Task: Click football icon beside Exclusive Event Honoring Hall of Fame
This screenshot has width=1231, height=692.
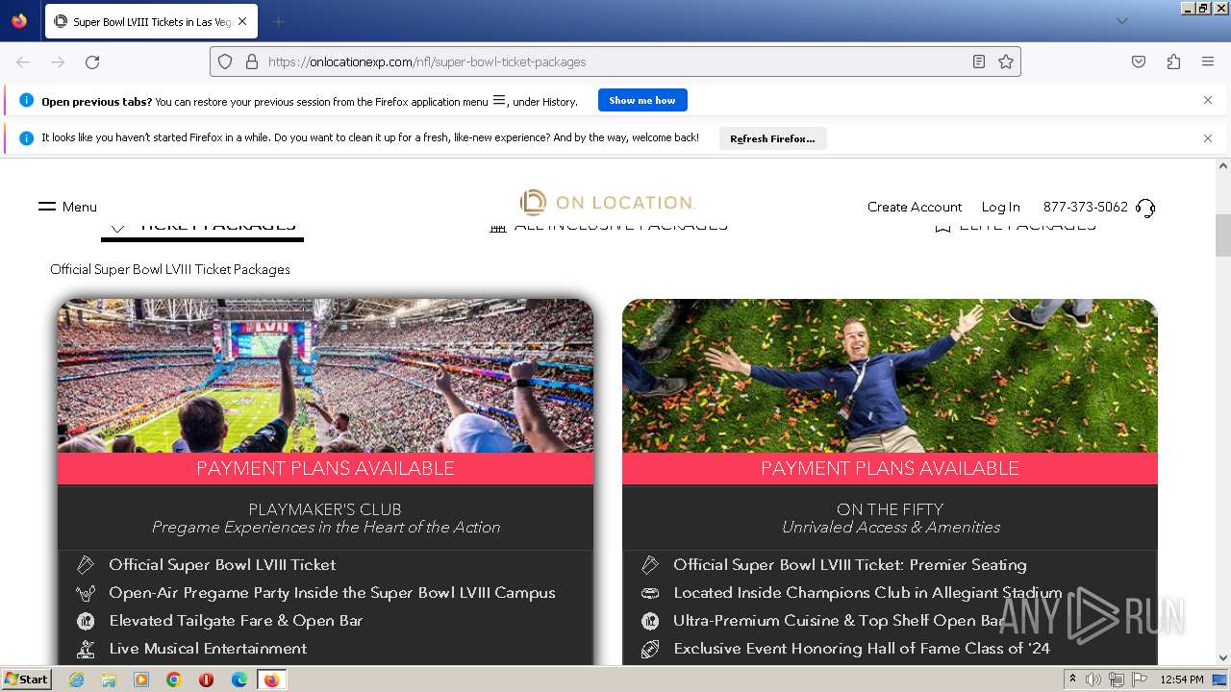Action: tap(650, 649)
